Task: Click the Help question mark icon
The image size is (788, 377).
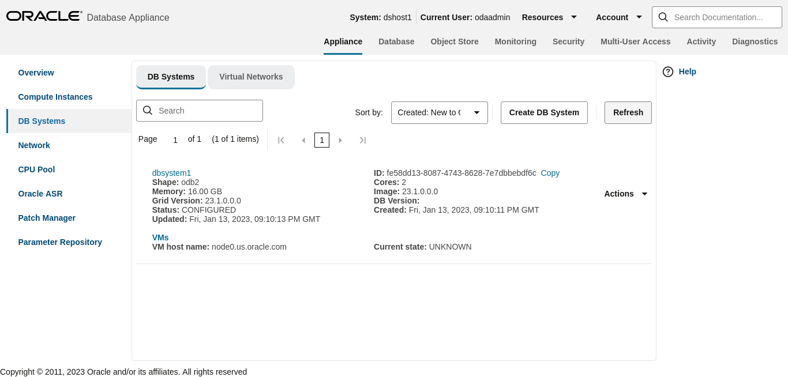Action: tap(668, 71)
